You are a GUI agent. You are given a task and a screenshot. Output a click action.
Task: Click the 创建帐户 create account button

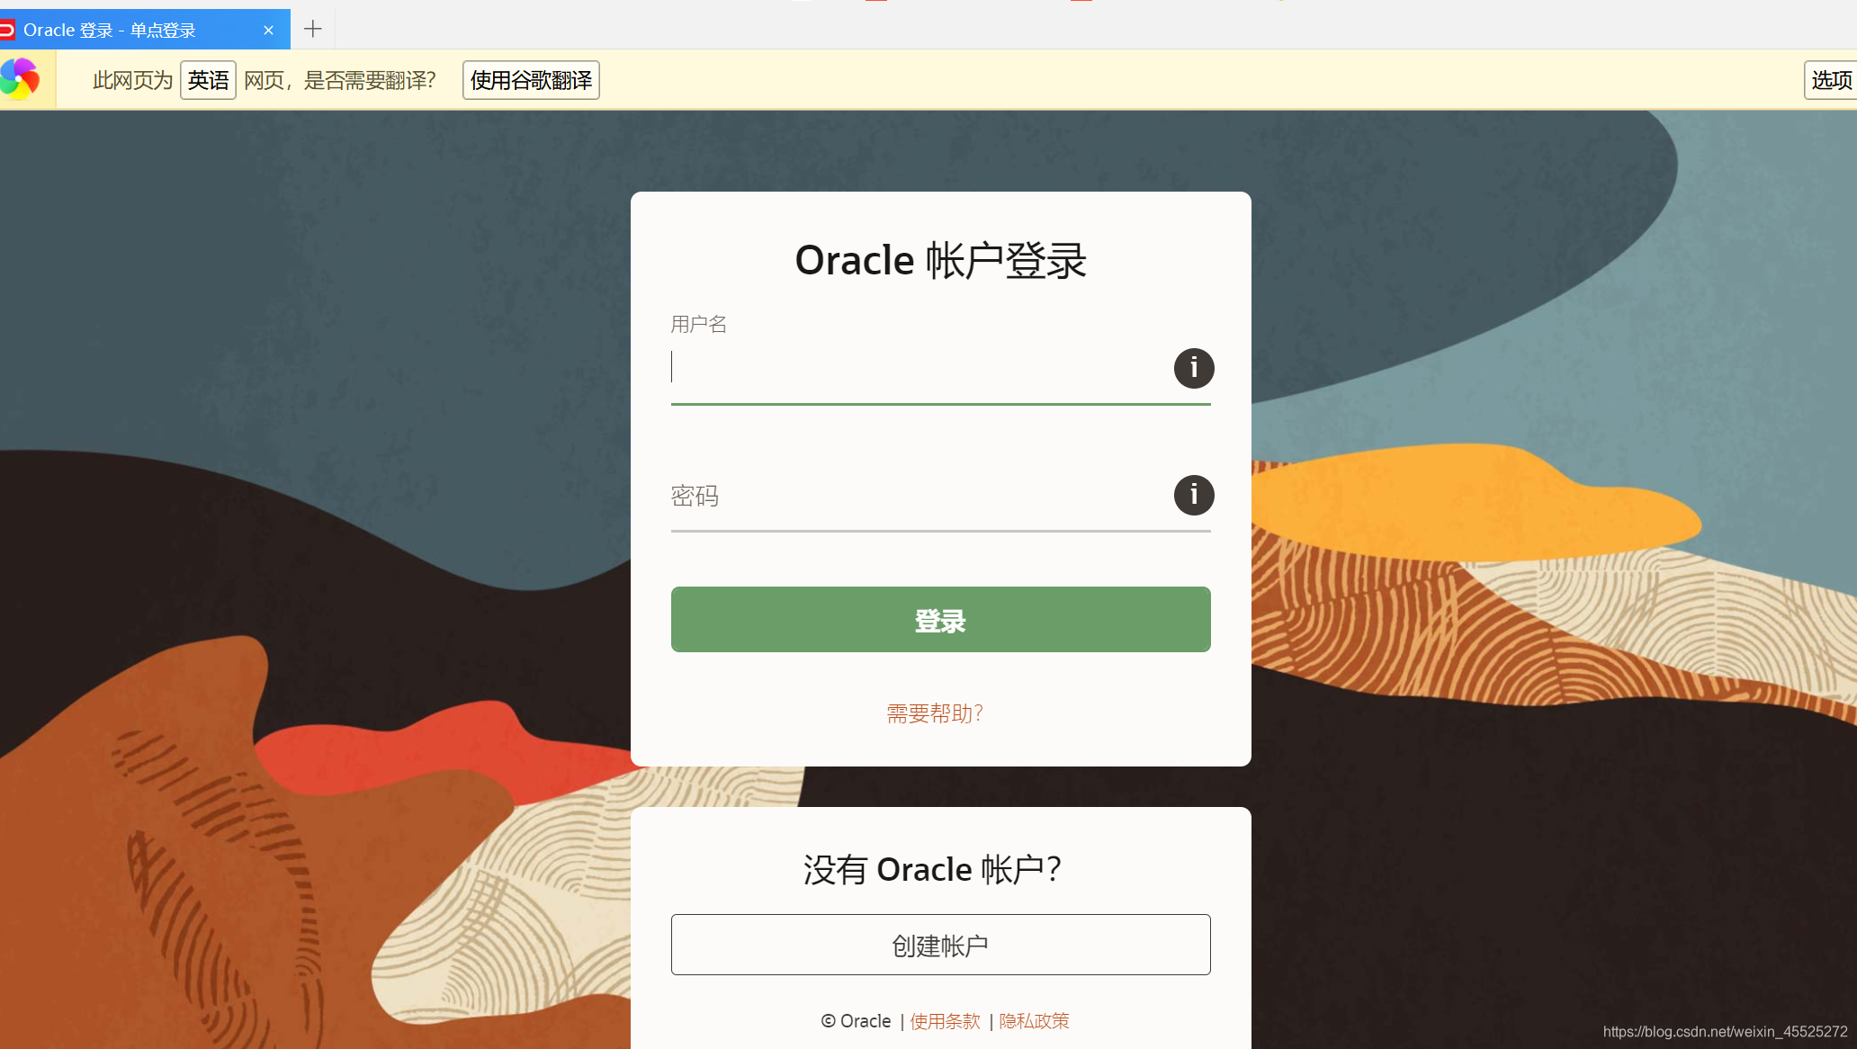tap(940, 945)
